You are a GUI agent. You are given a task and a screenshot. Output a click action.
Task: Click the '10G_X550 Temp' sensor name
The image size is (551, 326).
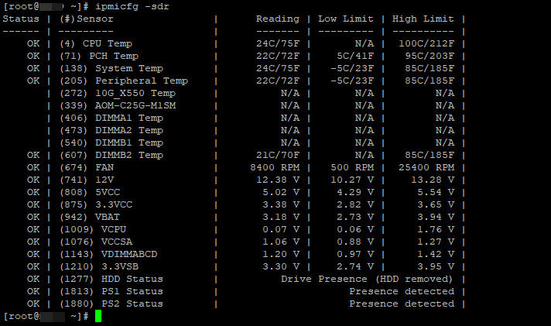pos(138,93)
